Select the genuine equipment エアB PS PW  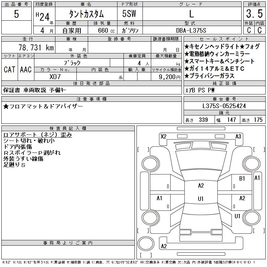coord(200,90)
